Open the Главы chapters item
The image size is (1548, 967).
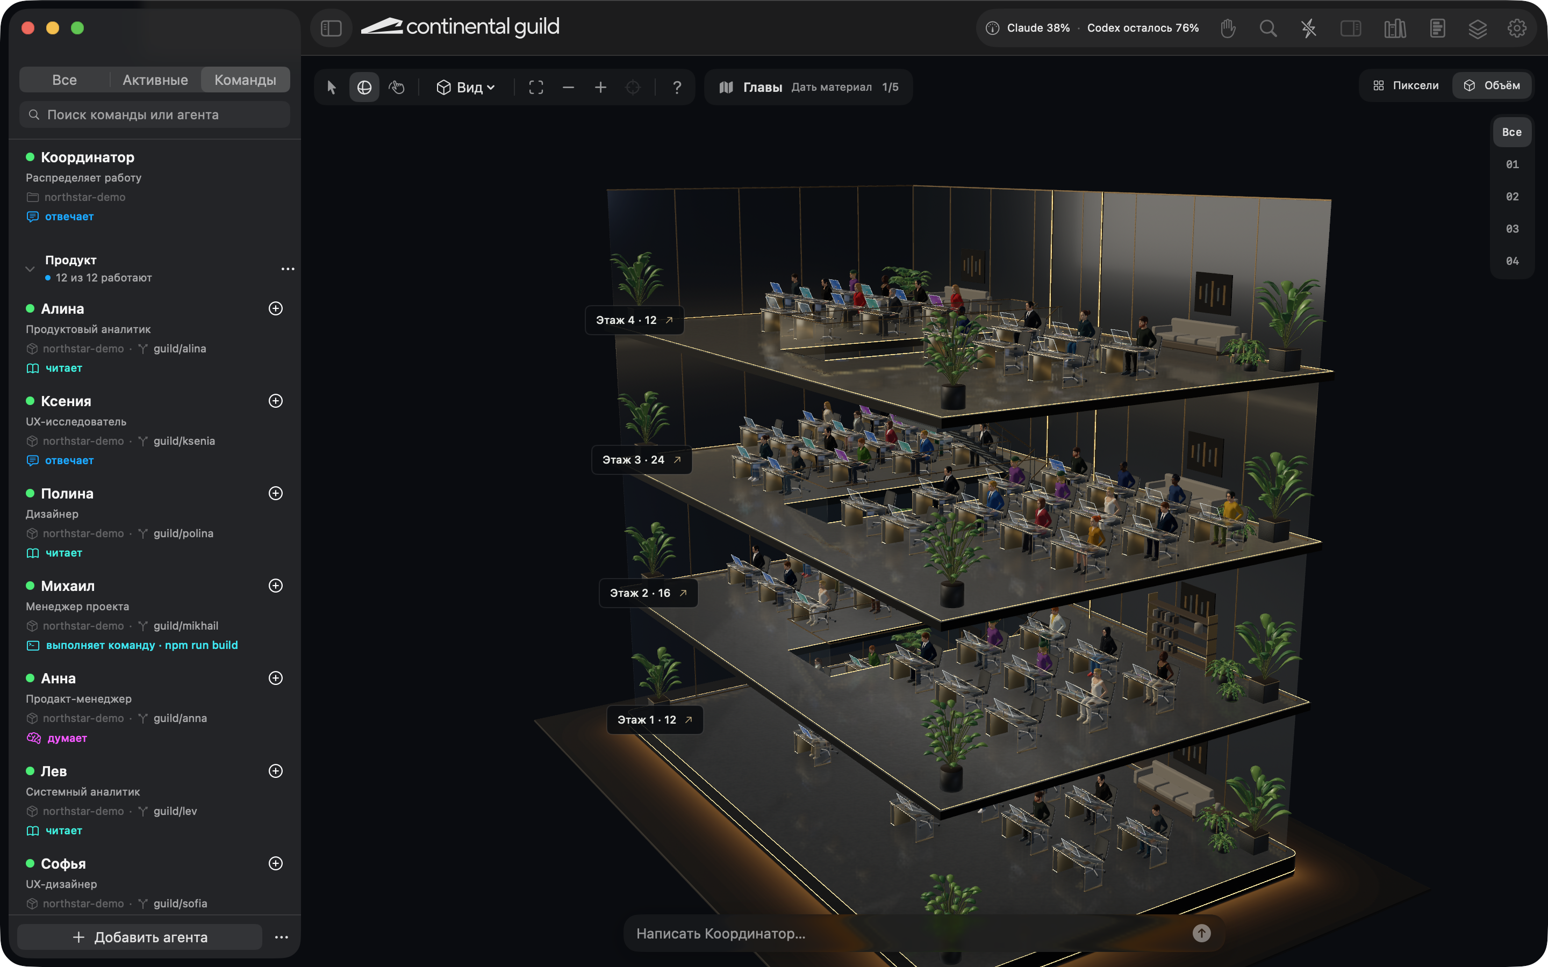pos(808,87)
